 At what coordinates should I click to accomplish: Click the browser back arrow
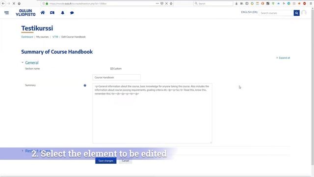[x=3, y=3]
